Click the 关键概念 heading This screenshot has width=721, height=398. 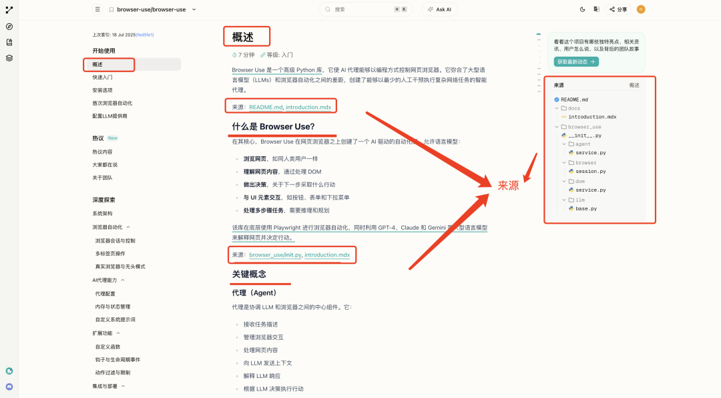(249, 274)
